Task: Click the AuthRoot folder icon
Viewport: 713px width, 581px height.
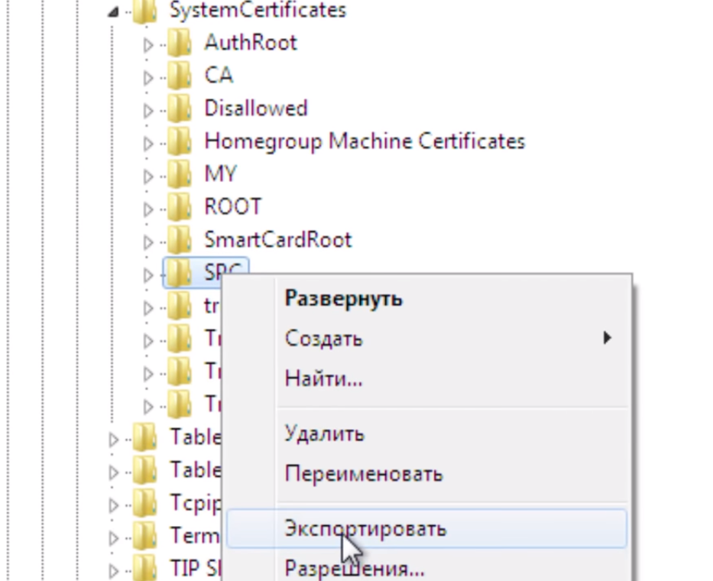Action: tap(180, 43)
